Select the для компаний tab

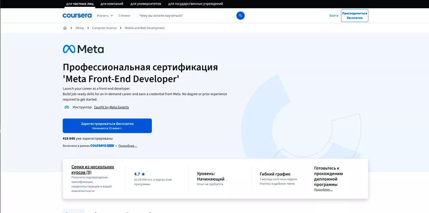pos(112,4)
